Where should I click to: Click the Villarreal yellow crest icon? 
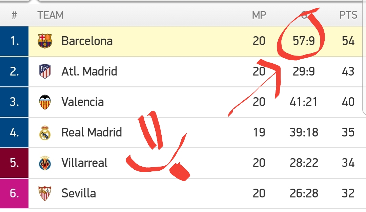[x=45, y=163]
